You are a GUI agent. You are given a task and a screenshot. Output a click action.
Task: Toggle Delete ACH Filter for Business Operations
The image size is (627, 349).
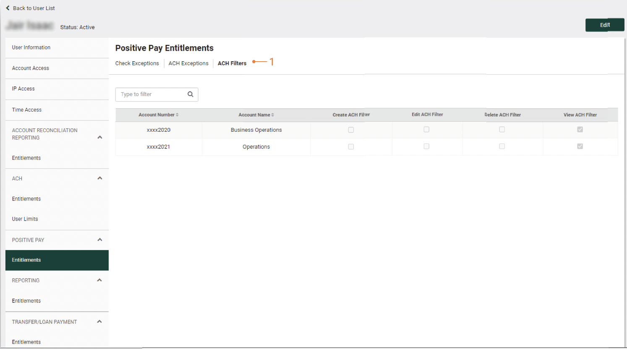click(x=502, y=130)
